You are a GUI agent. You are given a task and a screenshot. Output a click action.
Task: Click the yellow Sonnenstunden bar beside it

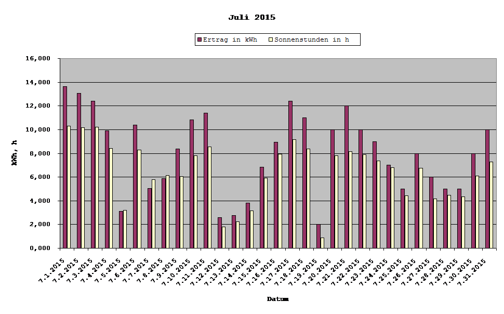[68, 187]
